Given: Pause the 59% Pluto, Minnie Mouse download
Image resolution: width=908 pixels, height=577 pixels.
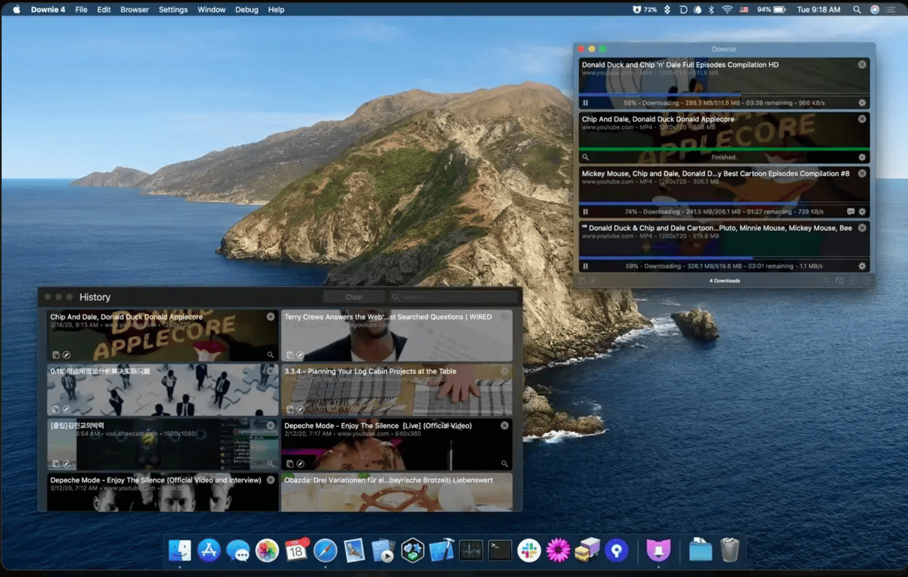Looking at the screenshot, I should point(585,266).
